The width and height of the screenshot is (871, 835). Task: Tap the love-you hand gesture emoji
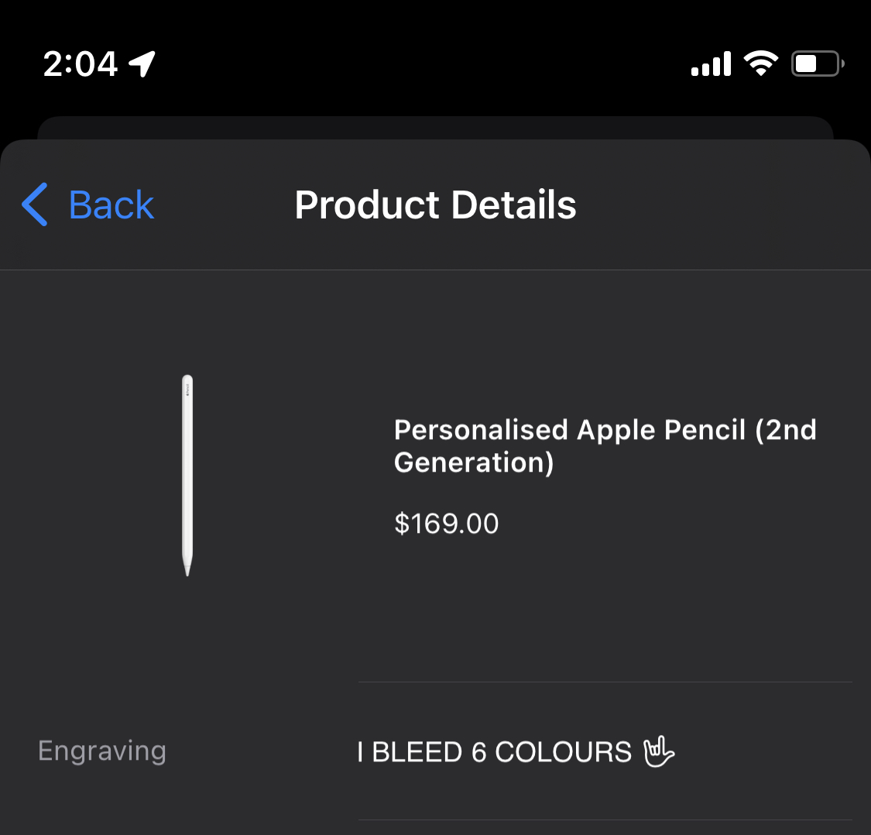(659, 751)
